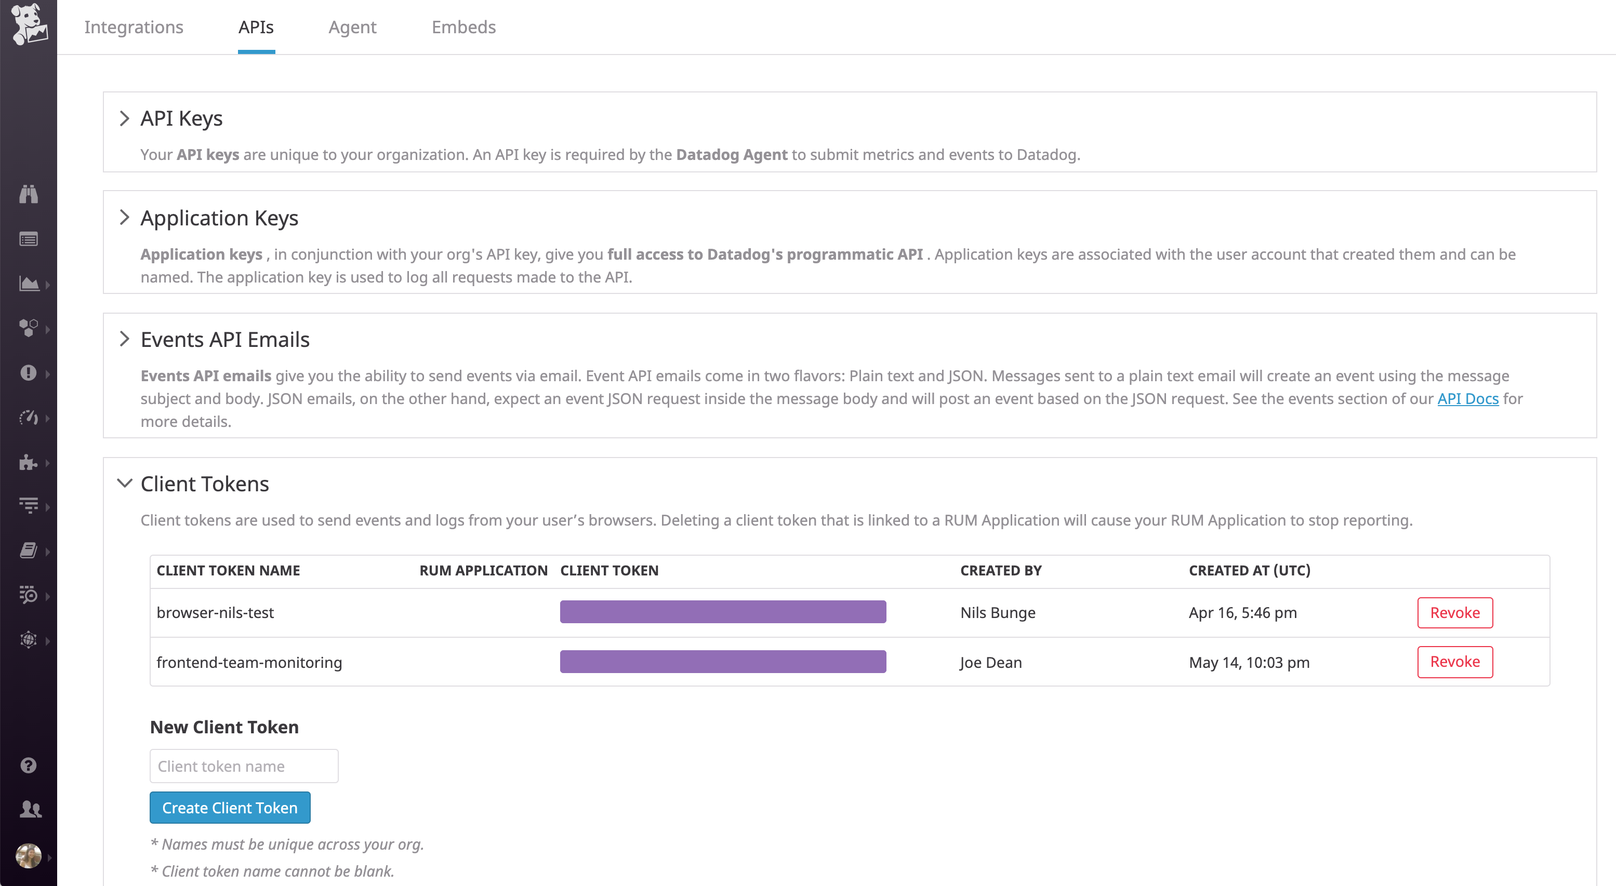Select the network globe icon in sidebar
The image size is (1616, 886).
[x=28, y=640]
